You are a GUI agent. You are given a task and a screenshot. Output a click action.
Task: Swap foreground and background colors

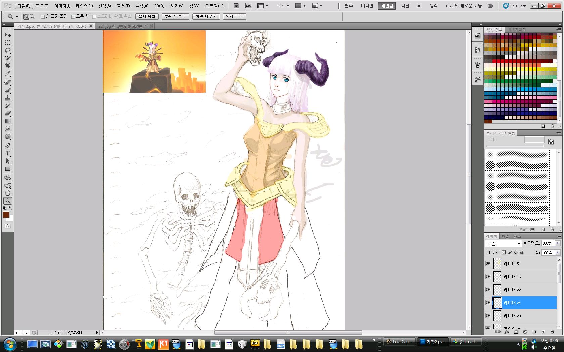tap(11, 208)
